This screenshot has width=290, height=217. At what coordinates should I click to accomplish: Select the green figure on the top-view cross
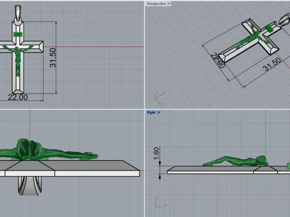[x=18, y=58]
